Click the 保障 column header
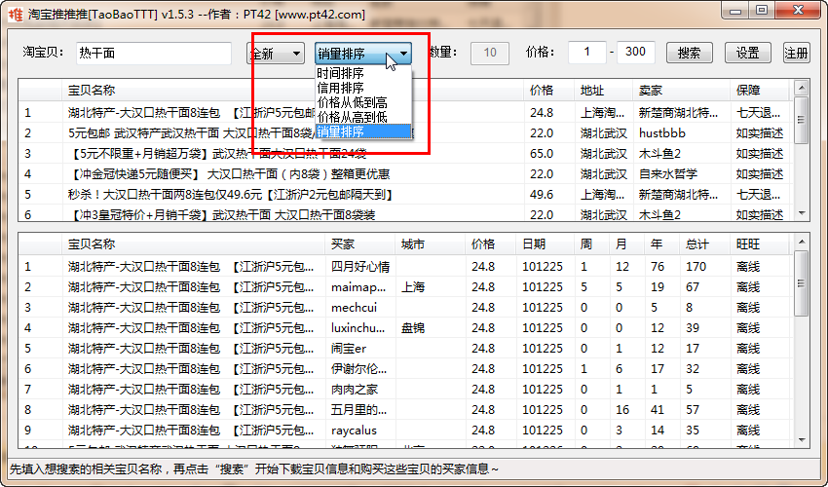Viewport: 828px width, 487px height. (x=760, y=91)
